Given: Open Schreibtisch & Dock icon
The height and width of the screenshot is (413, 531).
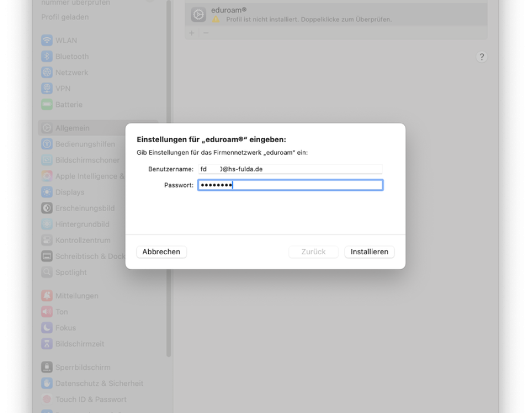Looking at the screenshot, I should pyautogui.click(x=47, y=256).
